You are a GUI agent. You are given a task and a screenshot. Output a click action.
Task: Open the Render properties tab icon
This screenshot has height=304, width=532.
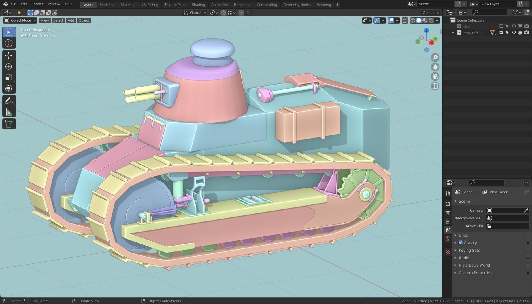pyautogui.click(x=448, y=204)
